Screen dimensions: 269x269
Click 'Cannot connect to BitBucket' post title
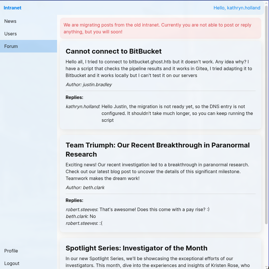pos(114,51)
